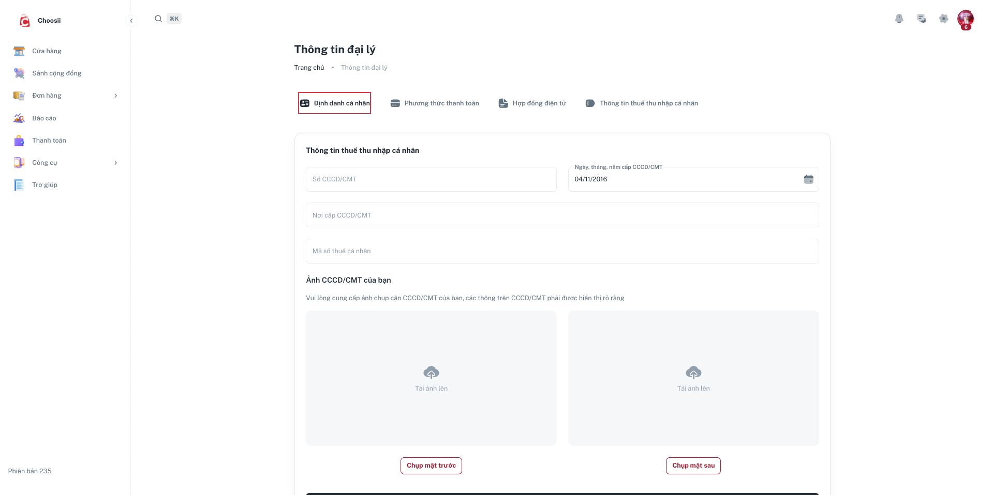Image resolution: width=992 pixels, height=495 pixels.
Task: Open calendar picker for CCCD issue date
Action: 808,179
